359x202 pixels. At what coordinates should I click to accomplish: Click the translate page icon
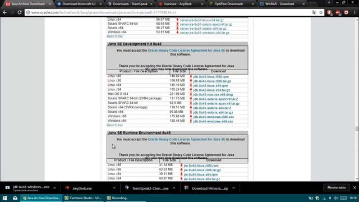(x=314, y=12)
